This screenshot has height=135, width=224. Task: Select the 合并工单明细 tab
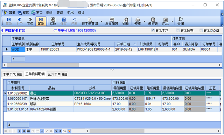point(57,74)
